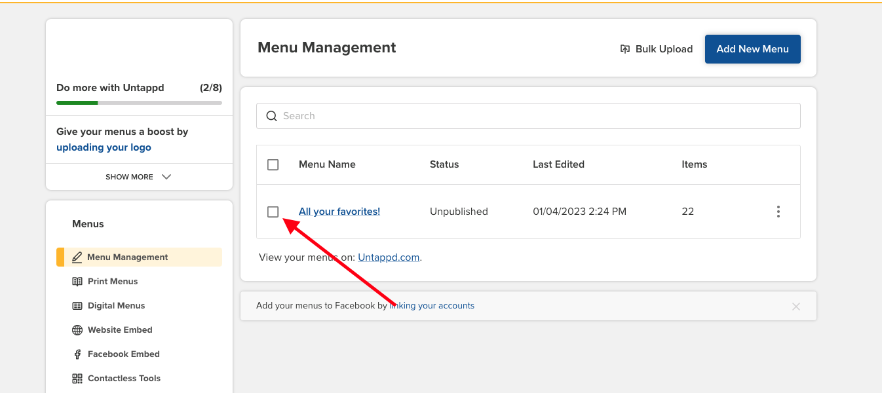Go to Print Menus

click(x=113, y=282)
